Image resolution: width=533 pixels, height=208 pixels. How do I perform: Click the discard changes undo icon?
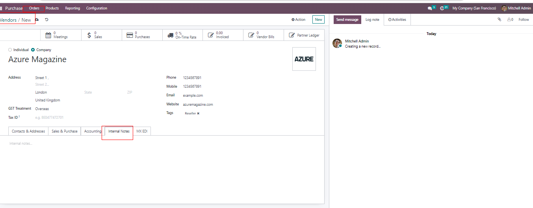pyautogui.click(x=46, y=20)
